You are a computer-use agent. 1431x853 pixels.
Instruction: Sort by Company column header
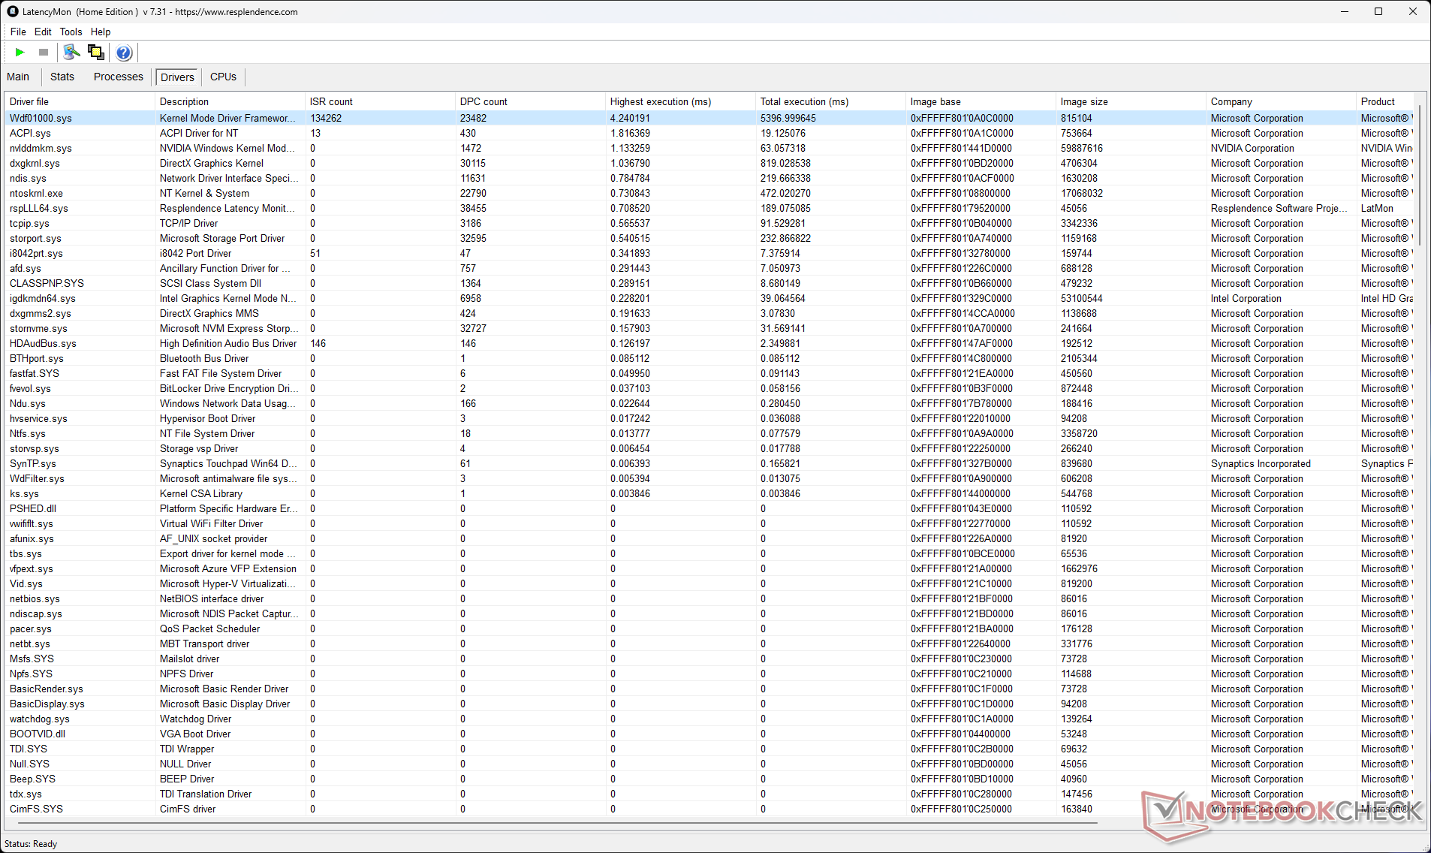[1282, 101]
